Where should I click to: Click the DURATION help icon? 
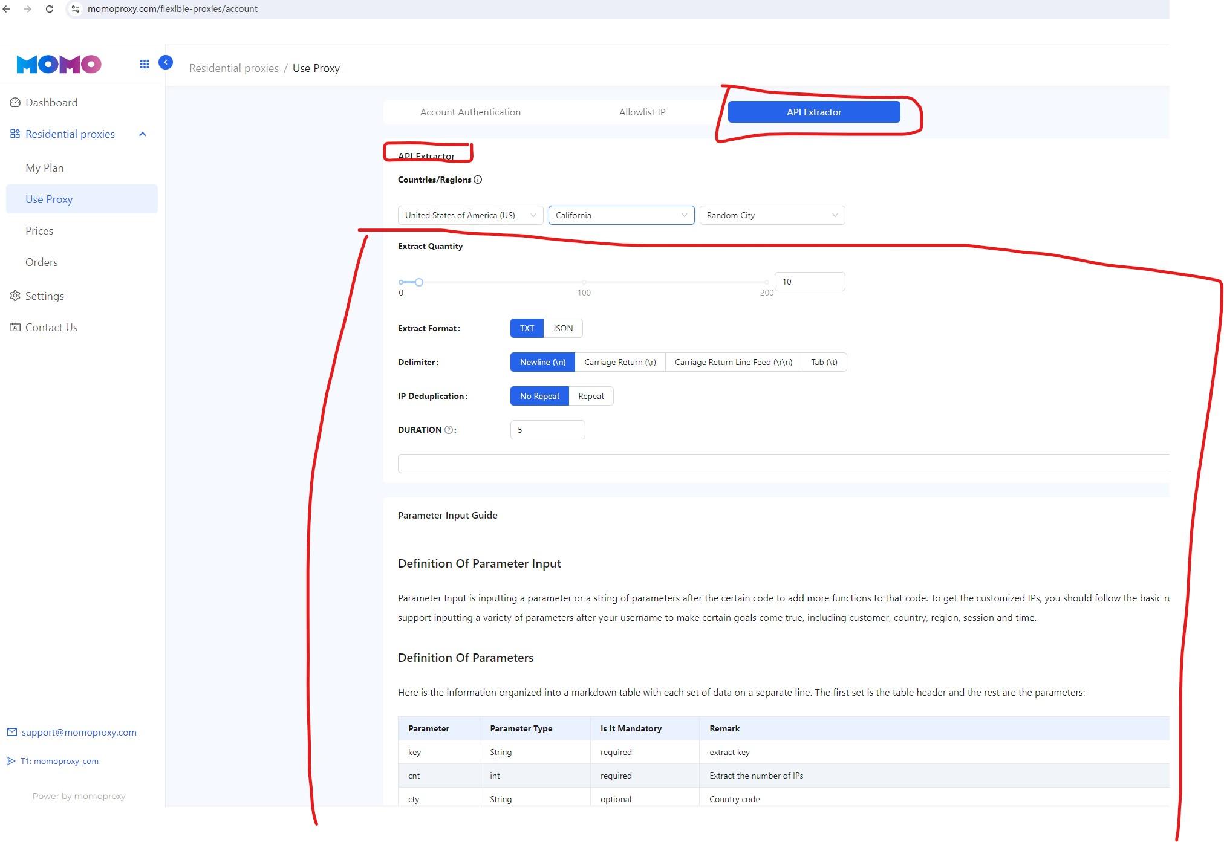pyautogui.click(x=449, y=430)
